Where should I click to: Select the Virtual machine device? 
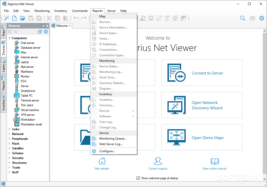[x=30, y=110]
